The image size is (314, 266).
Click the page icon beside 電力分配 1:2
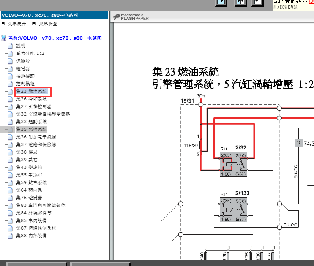(x=10, y=53)
